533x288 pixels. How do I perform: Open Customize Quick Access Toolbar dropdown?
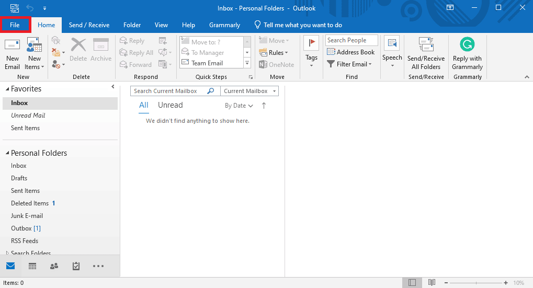[x=44, y=8]
